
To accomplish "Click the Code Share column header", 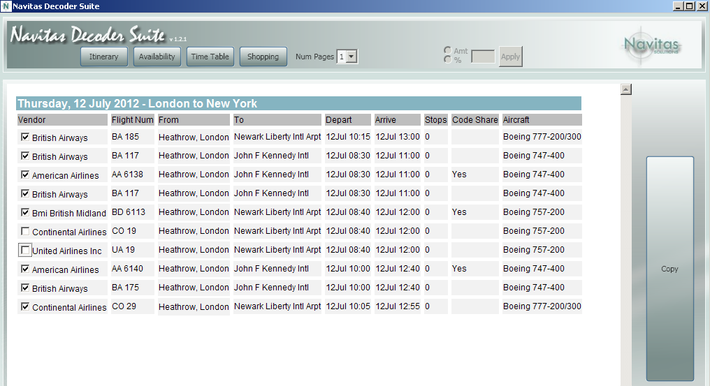I will tap(475, 120).
